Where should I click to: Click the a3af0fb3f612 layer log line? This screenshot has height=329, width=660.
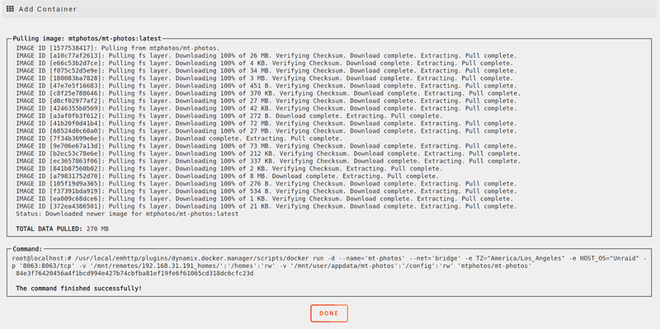229,115
